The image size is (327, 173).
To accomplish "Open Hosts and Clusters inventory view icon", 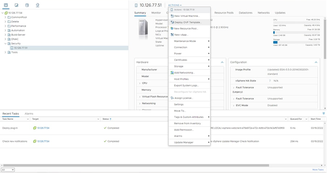I will (x=6, y=5).
